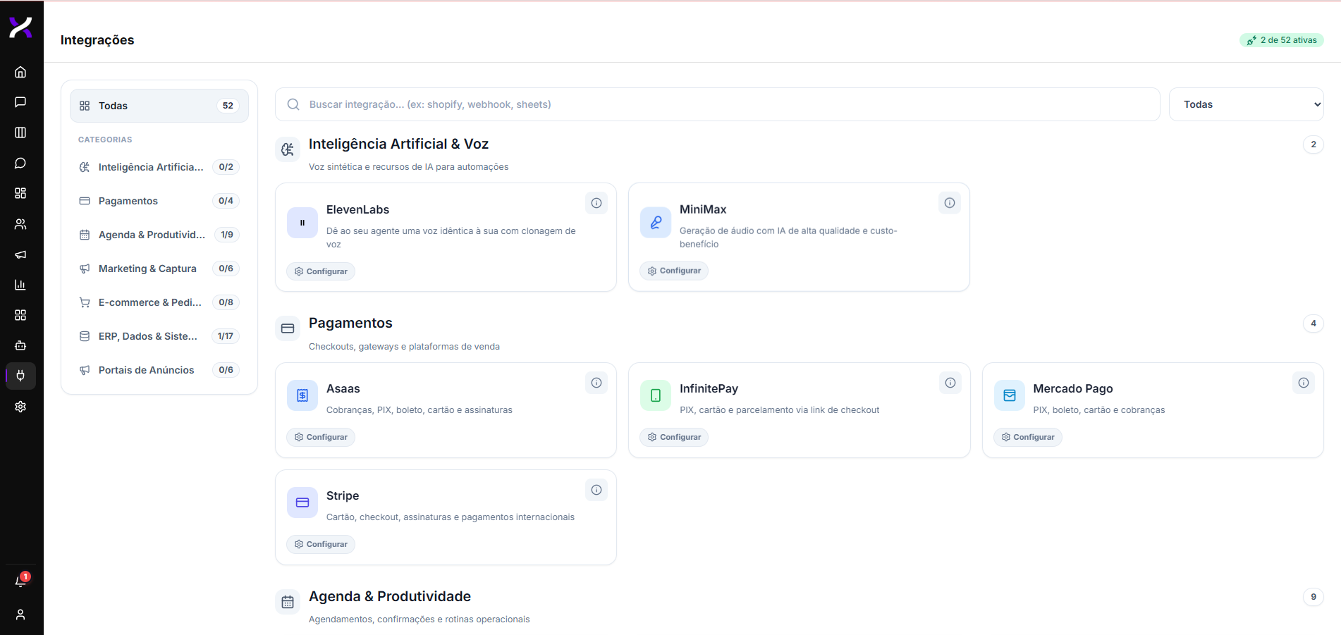The width and height of the screenshot is (1341, 635).
Task: Filter by Agenda & Produtividade category
Action: tap(159, 235)
